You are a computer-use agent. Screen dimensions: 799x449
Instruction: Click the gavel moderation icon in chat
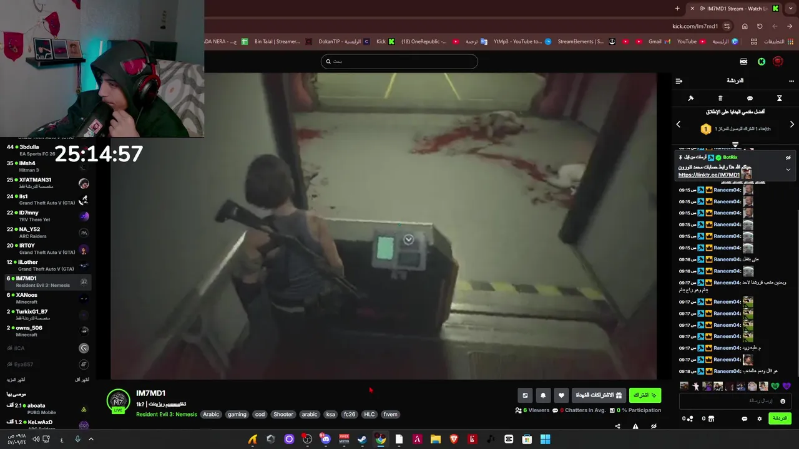click(691, 99)
